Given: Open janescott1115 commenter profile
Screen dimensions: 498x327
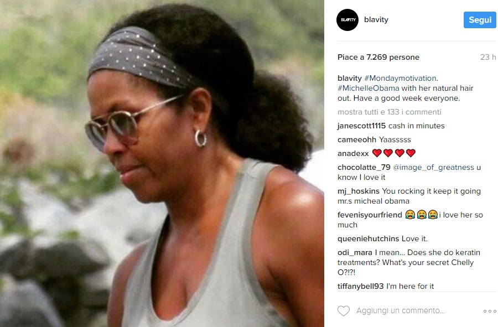Looking at the screenshot, I should 361,126.
